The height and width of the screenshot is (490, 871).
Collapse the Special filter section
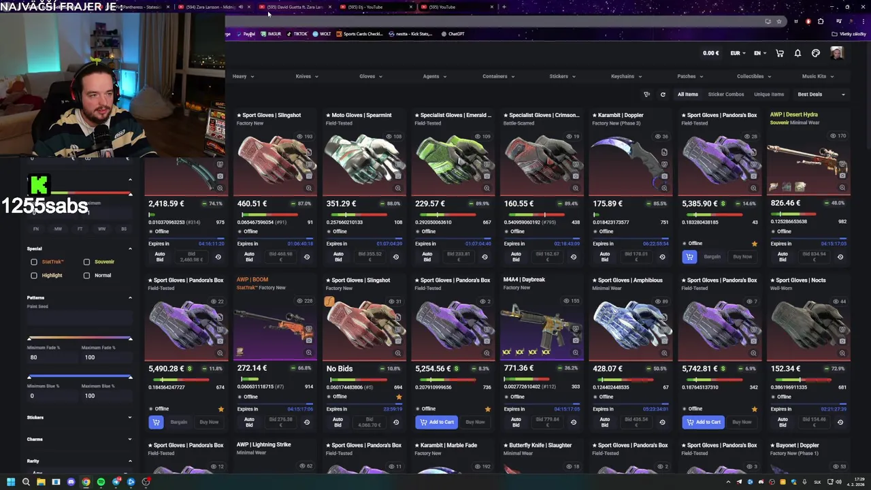(x=79, y=248)
